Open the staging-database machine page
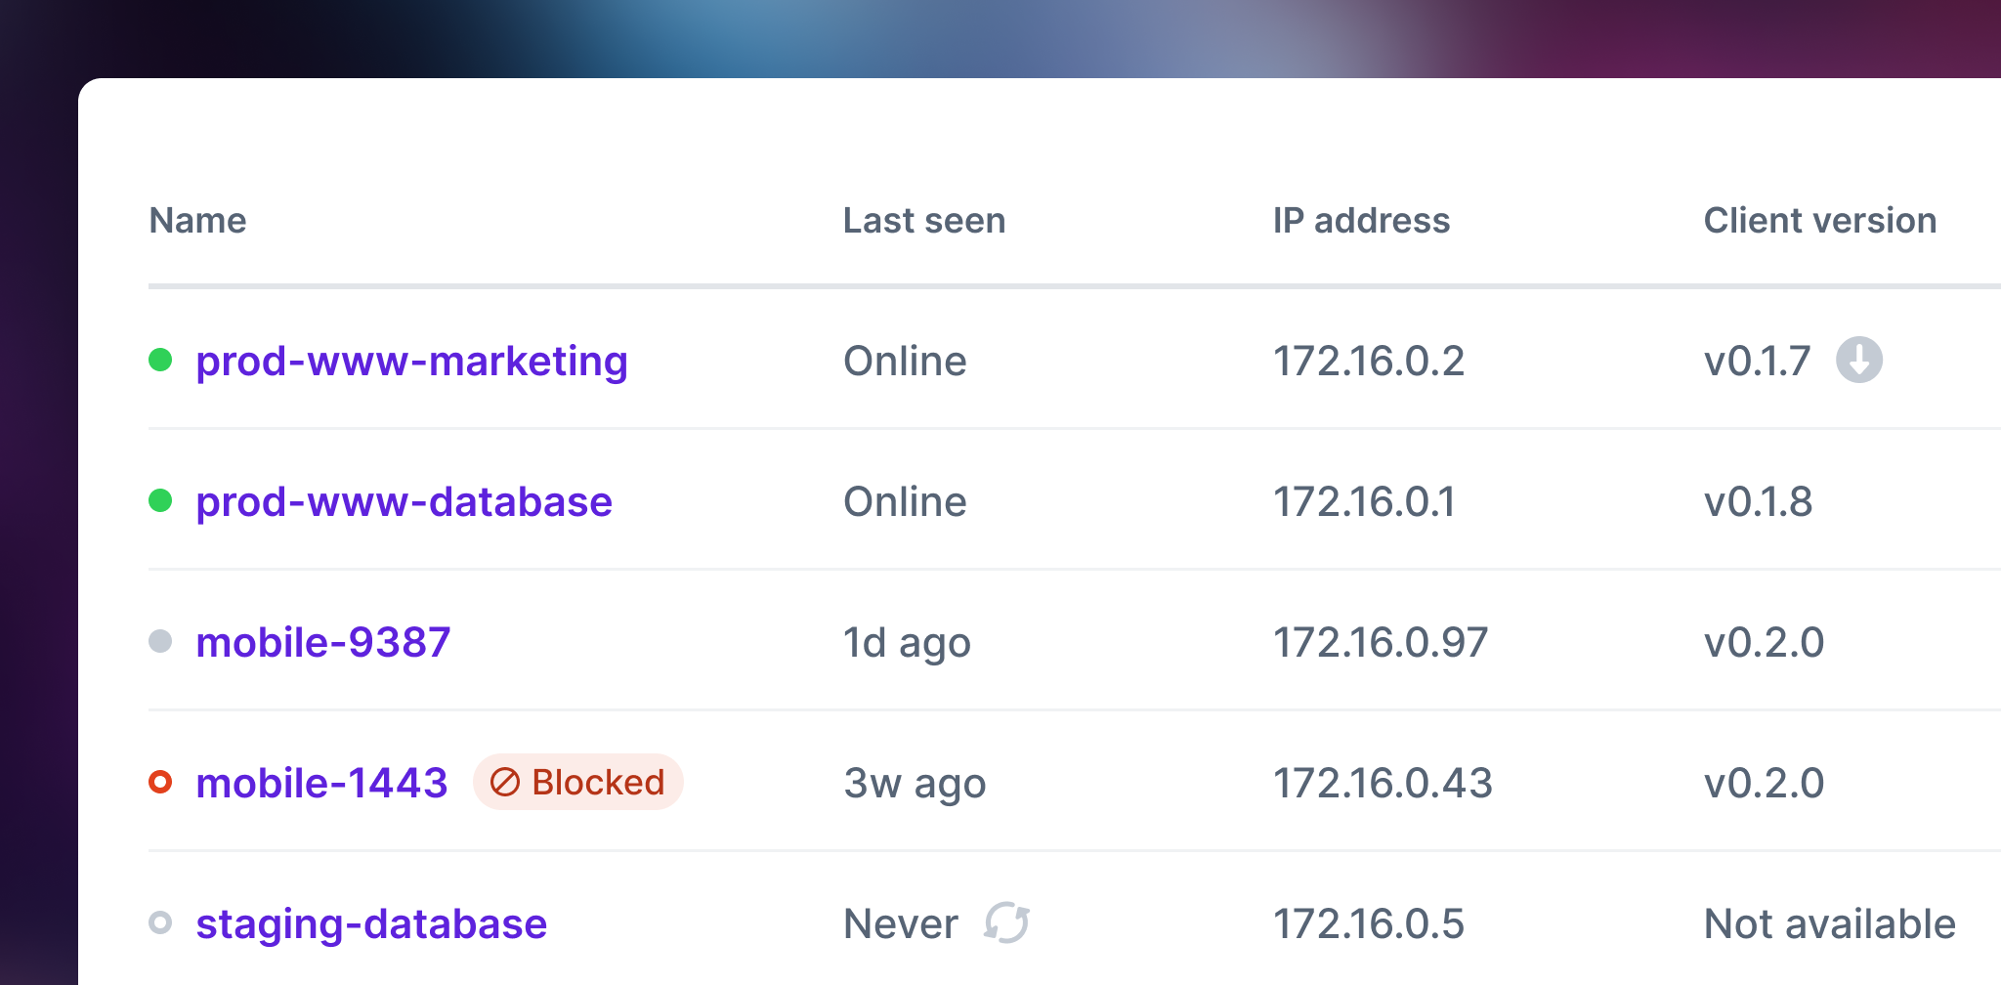 371,922
